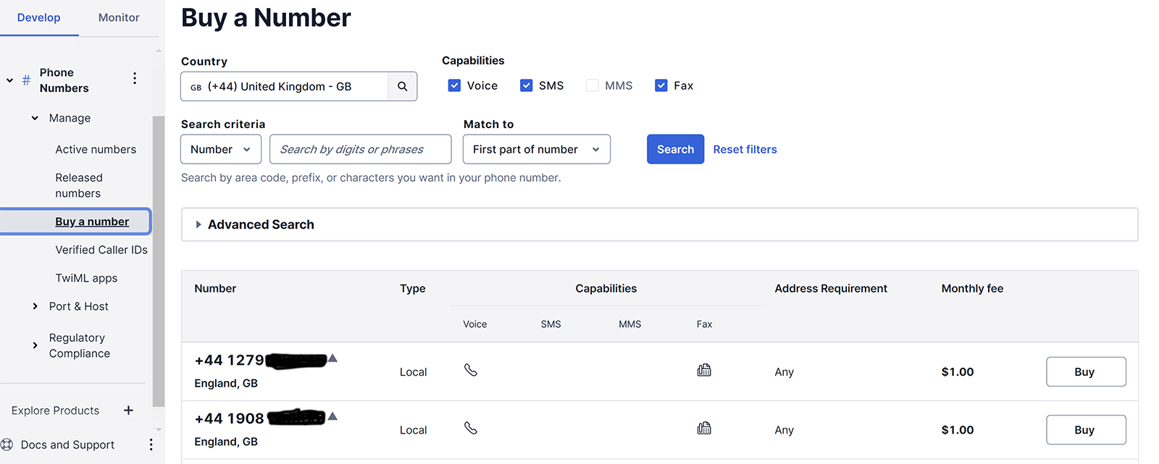Screen dimensions: 1159x464
Task: Click the Reset filters link
Action: click(745, 149)
